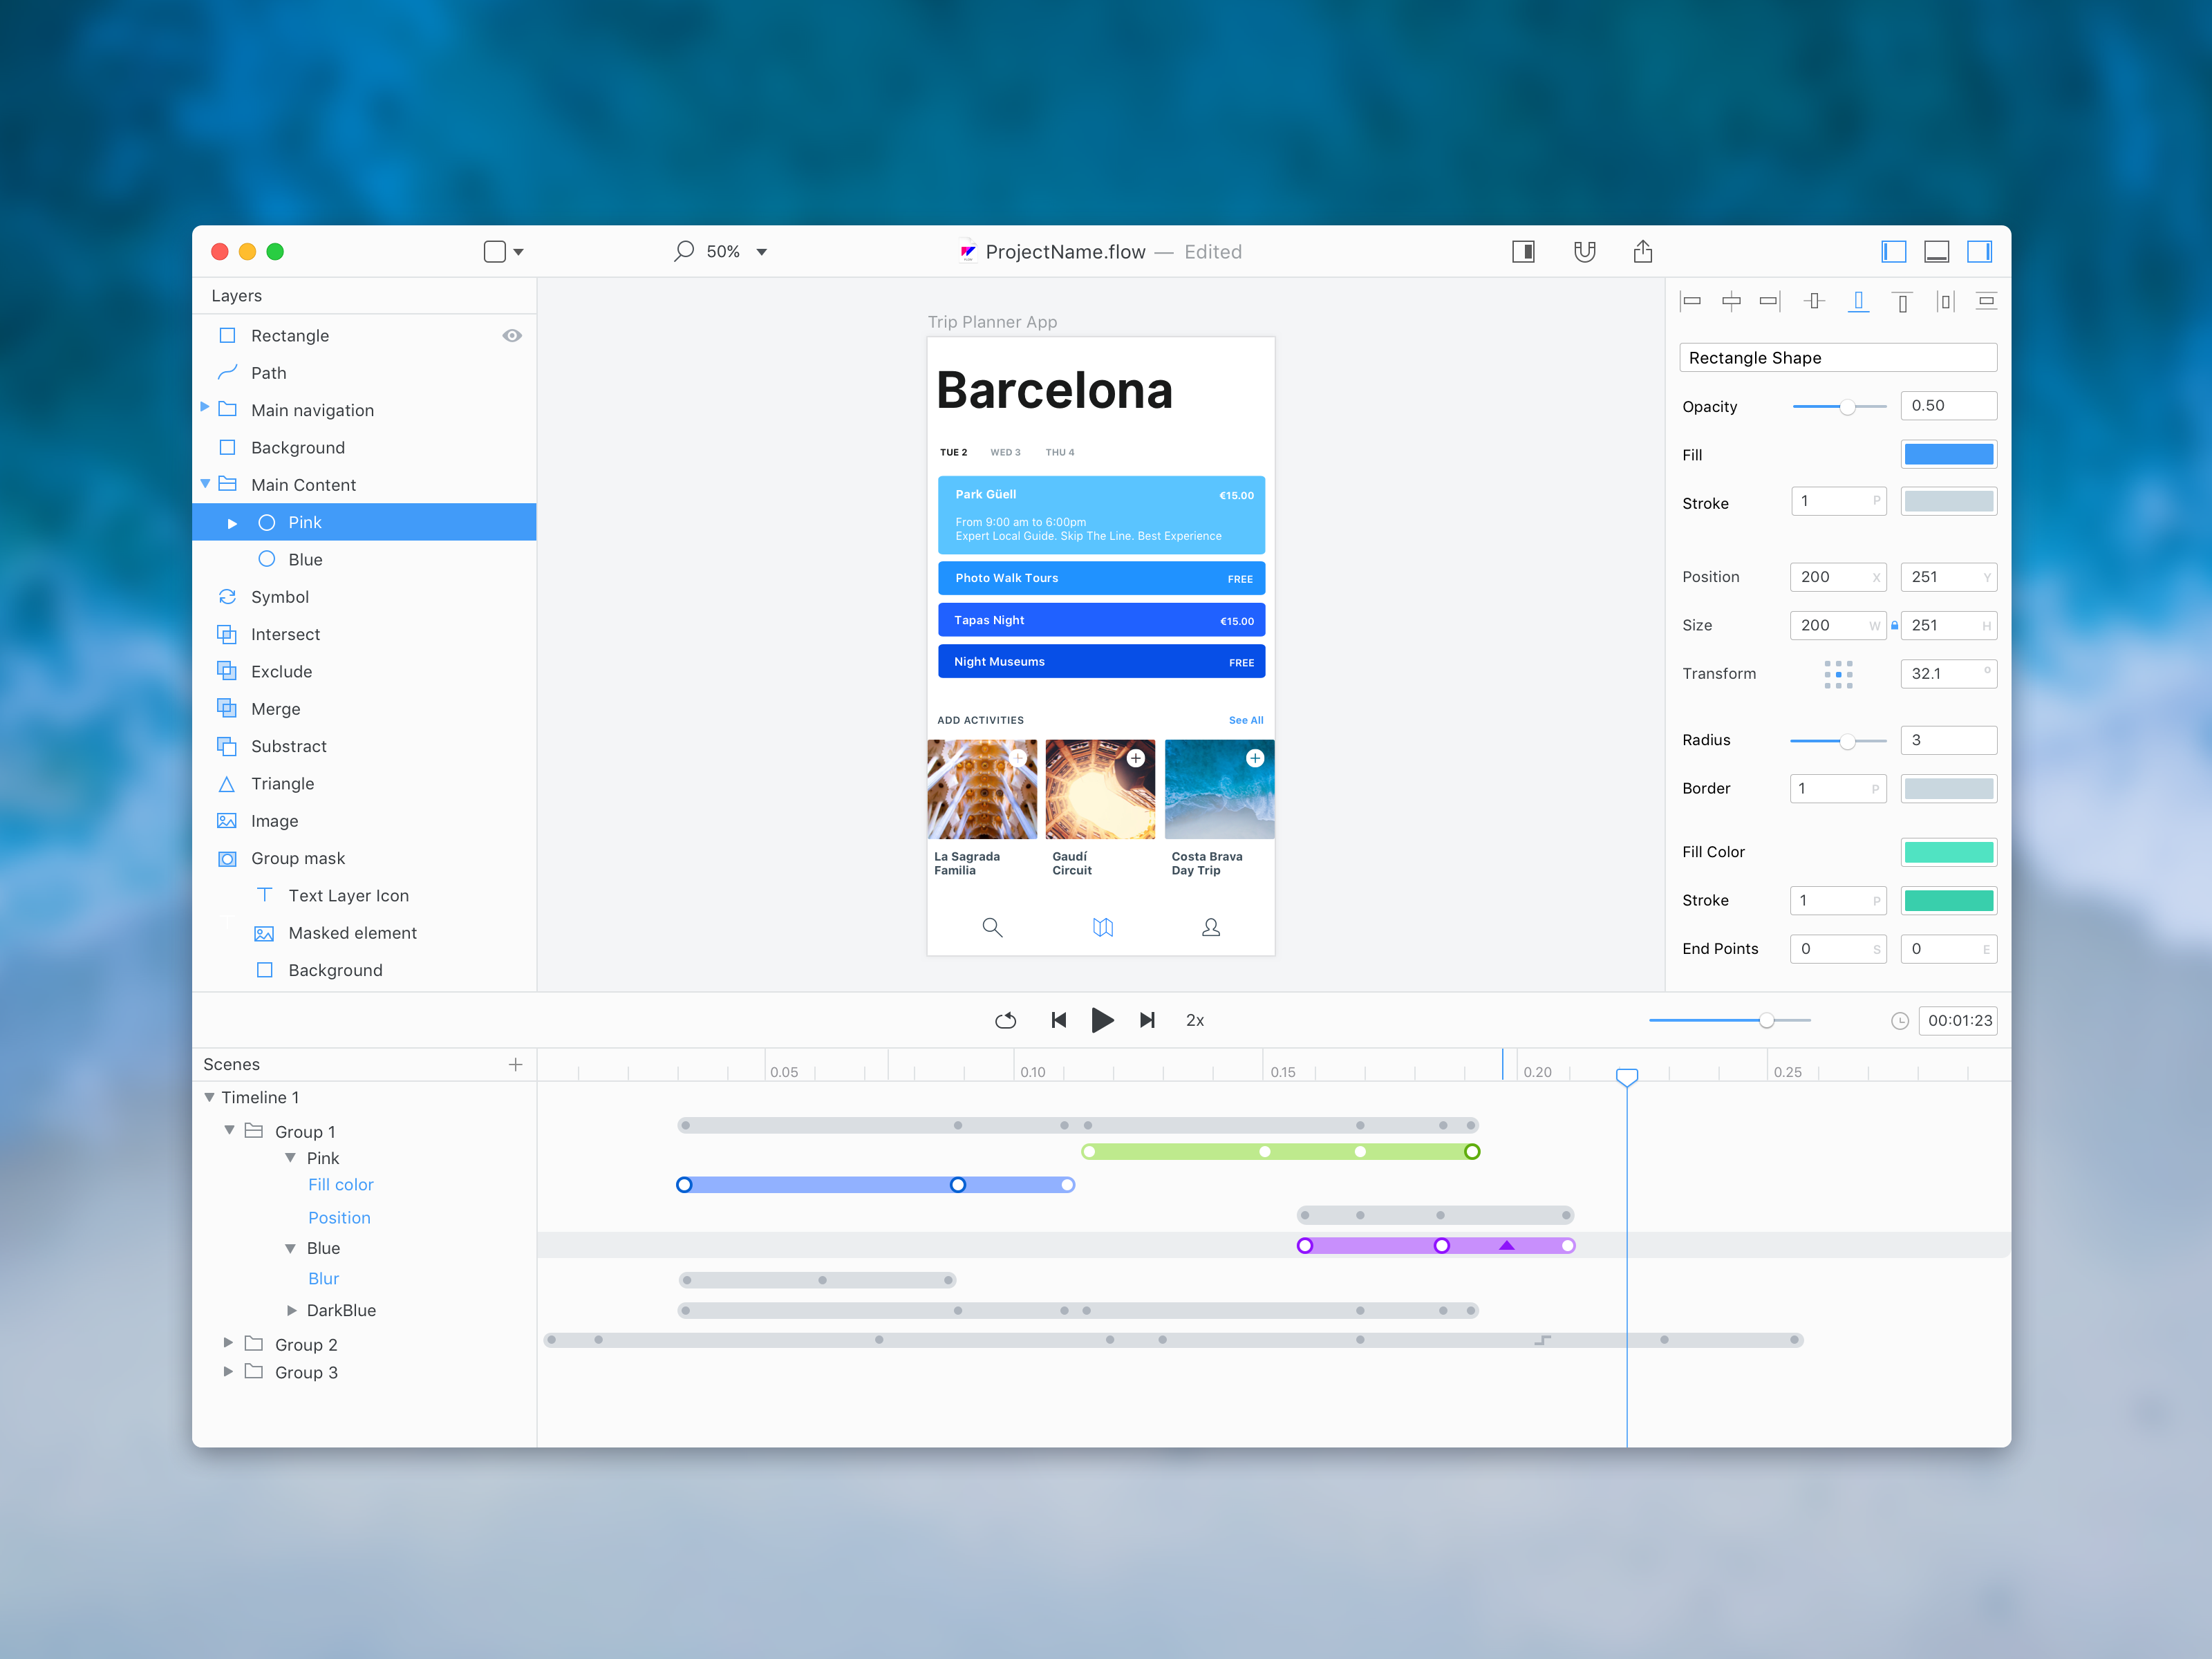Skip to the next keyframe
Screen dimensions: 2212x1659
[x=1148, y=1020]
